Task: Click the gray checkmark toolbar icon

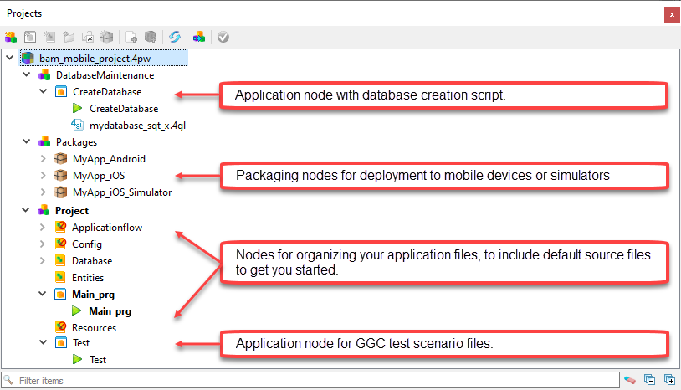Action: point(223,37)
